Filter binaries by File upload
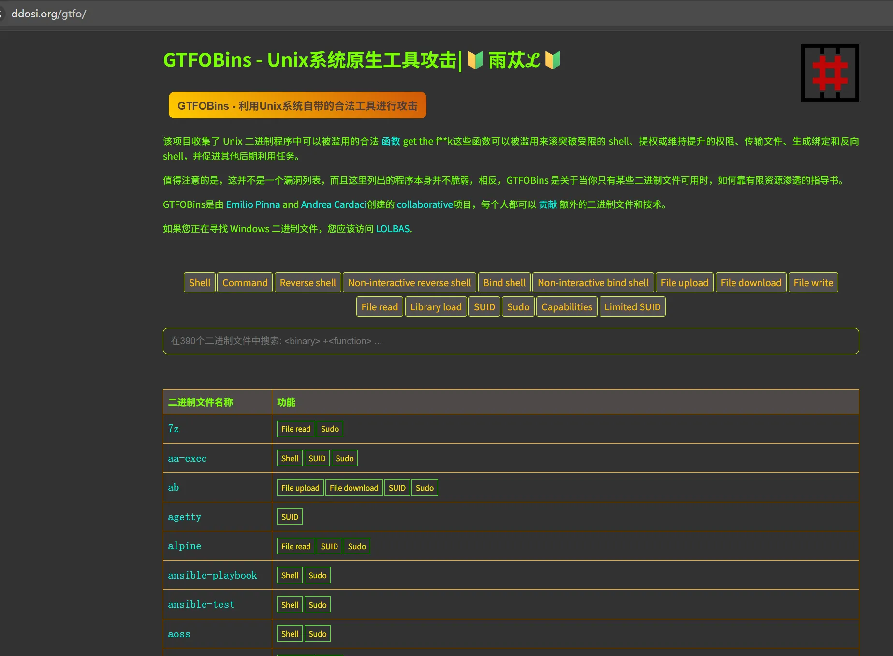This screenshot has width=893, height=656. pyautogui.click(x=685, y=283)
